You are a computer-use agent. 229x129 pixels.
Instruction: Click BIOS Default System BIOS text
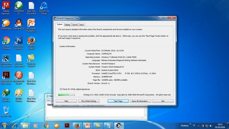[x=110, y=70]
